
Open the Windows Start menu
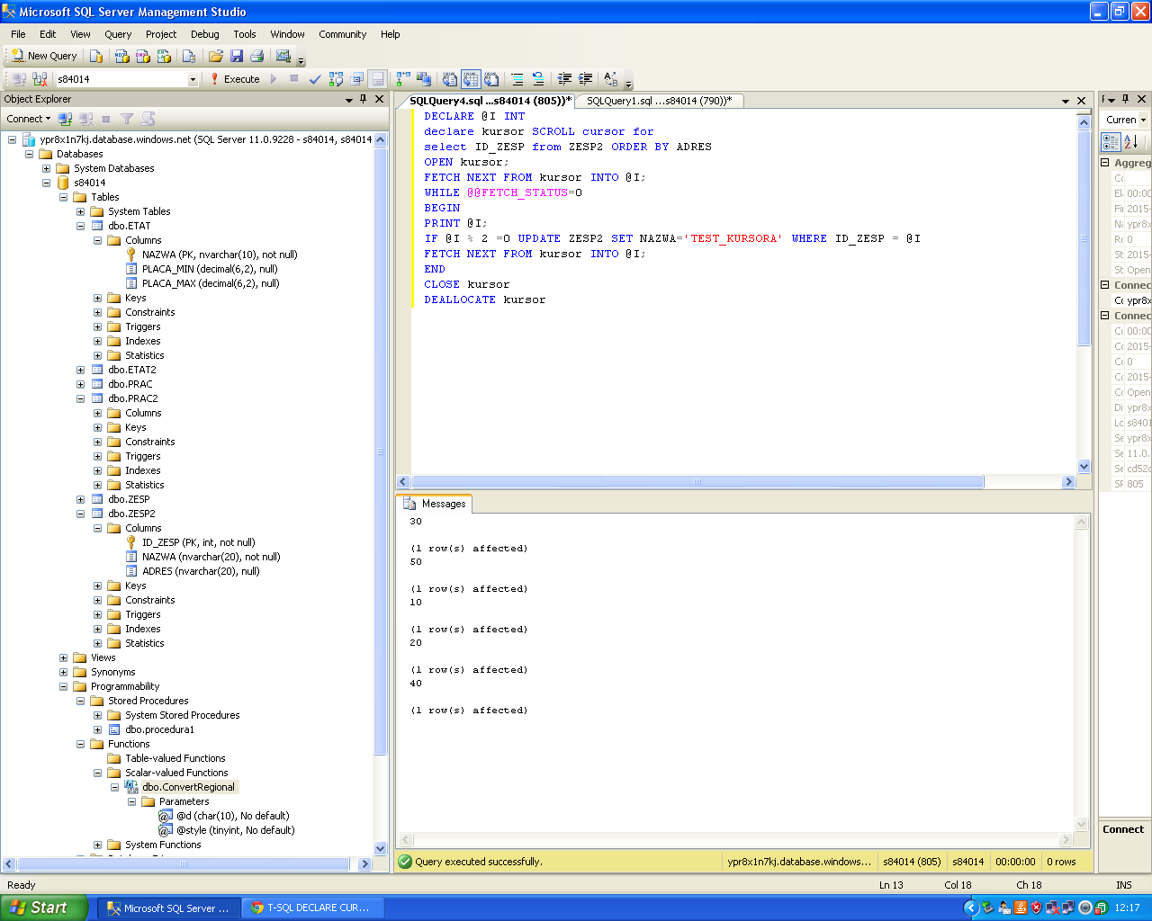43,908
